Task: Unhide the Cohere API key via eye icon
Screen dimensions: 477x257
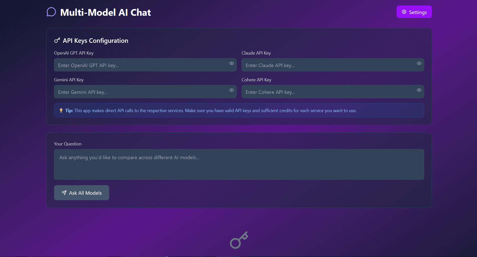Action: tap(419, 90)
